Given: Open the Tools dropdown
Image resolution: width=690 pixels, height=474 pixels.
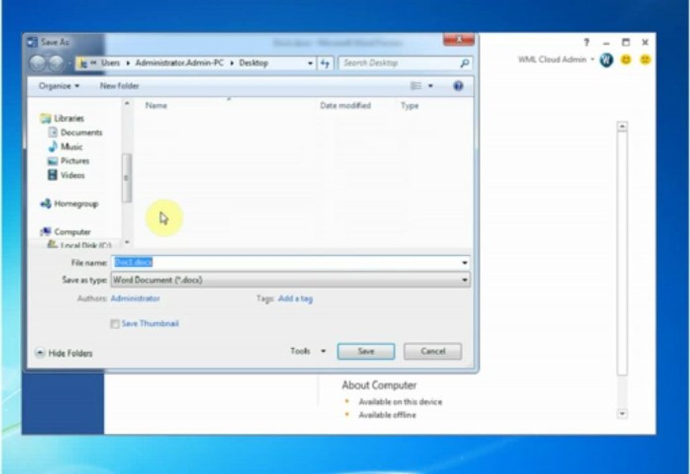Looking at the screenshot, I should [x=308, y=351].
